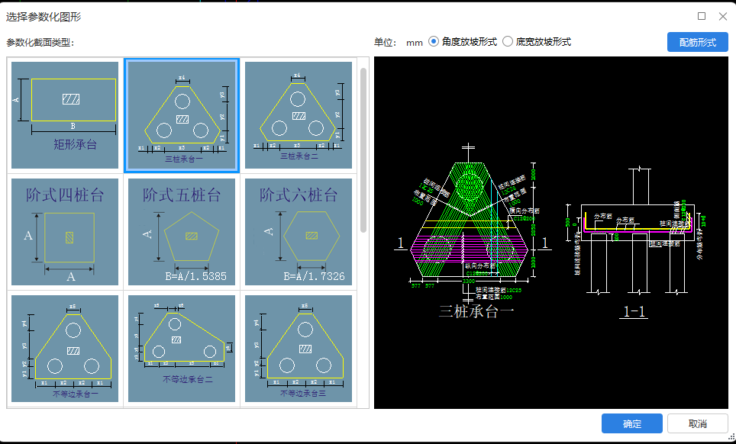Pick the 阶式四桩台 thumbnail
This screenshot has height=444, width=736.
click(x=65, y=232)
